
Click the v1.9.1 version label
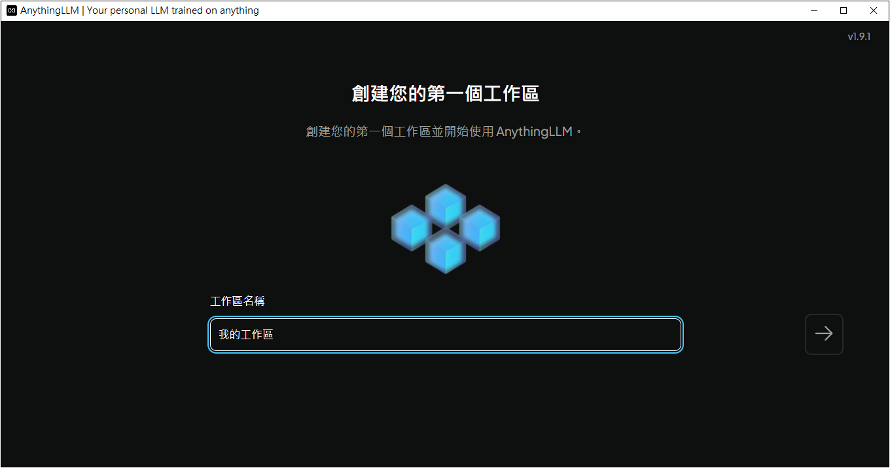(x=859, y=37)
